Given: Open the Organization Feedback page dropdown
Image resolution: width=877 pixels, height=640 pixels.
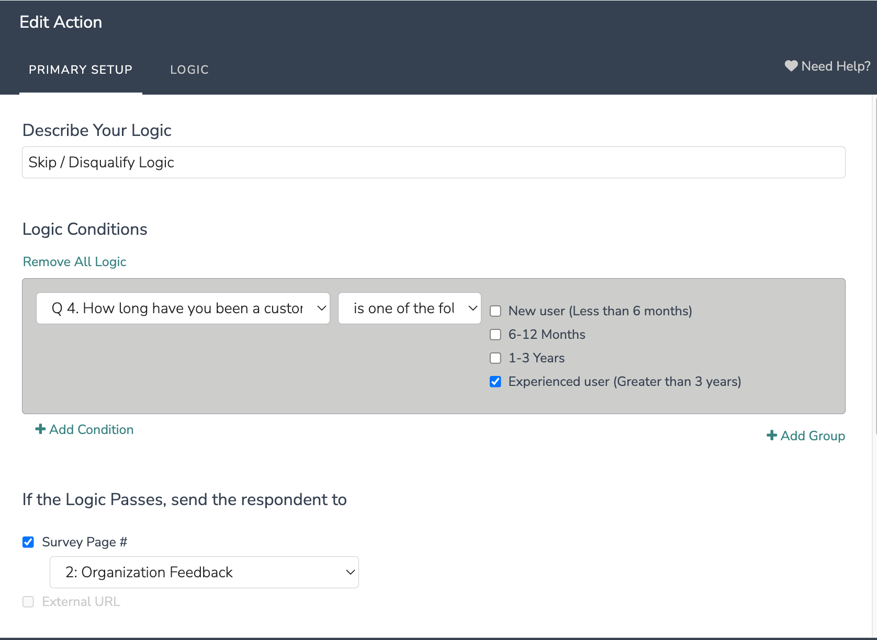Looking at the screenshot, I should point(204,572).
